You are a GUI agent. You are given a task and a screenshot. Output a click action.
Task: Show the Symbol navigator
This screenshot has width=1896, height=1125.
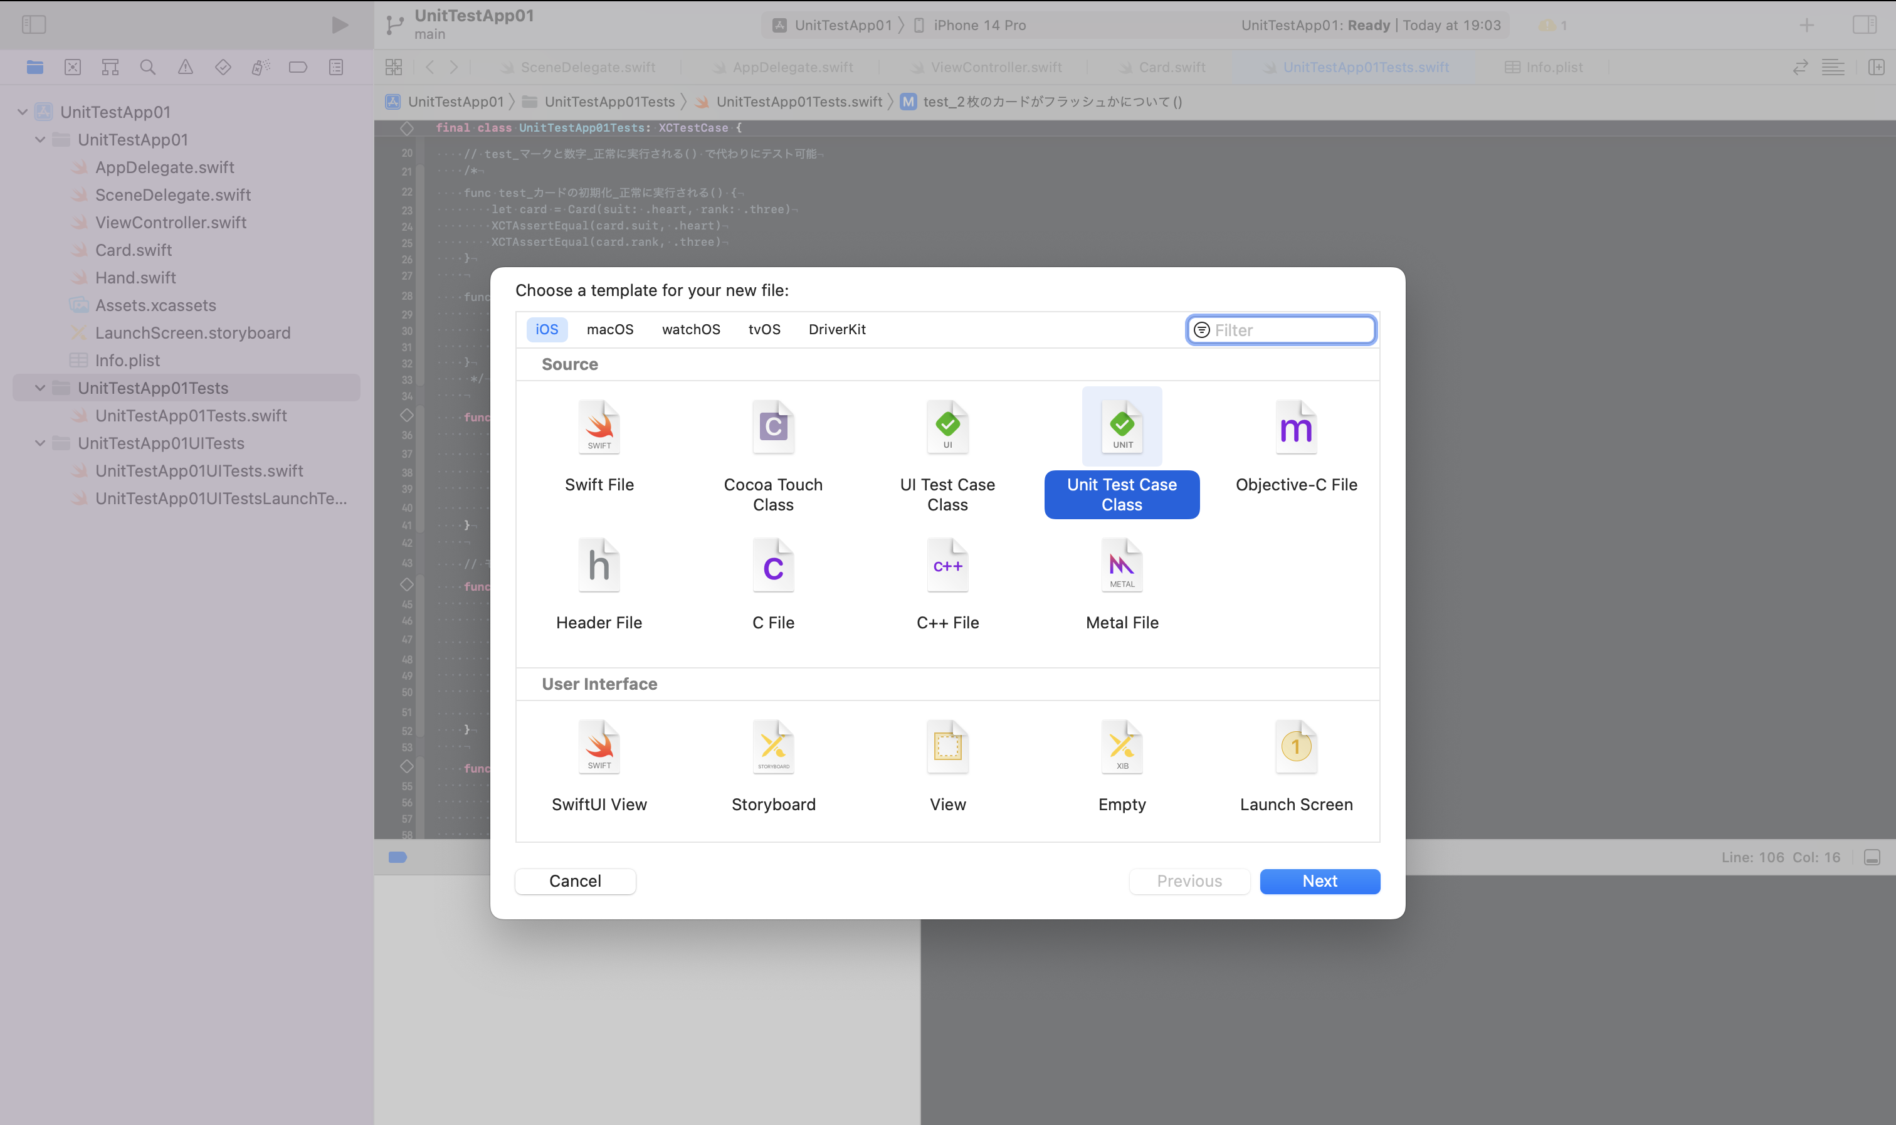pos(110,68)
